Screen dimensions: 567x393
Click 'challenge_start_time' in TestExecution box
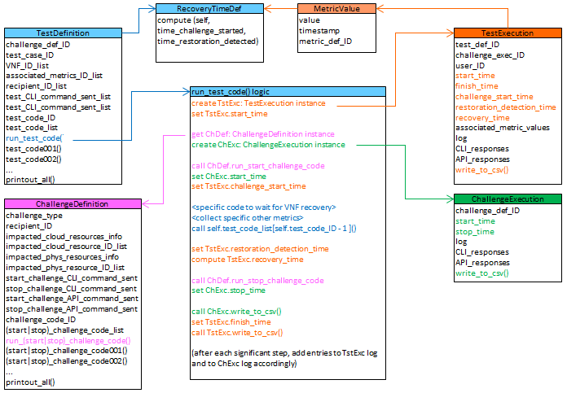[x=494, y=97]
